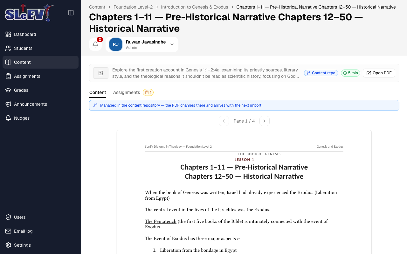Go to Students section

click(x=40, y=48)
